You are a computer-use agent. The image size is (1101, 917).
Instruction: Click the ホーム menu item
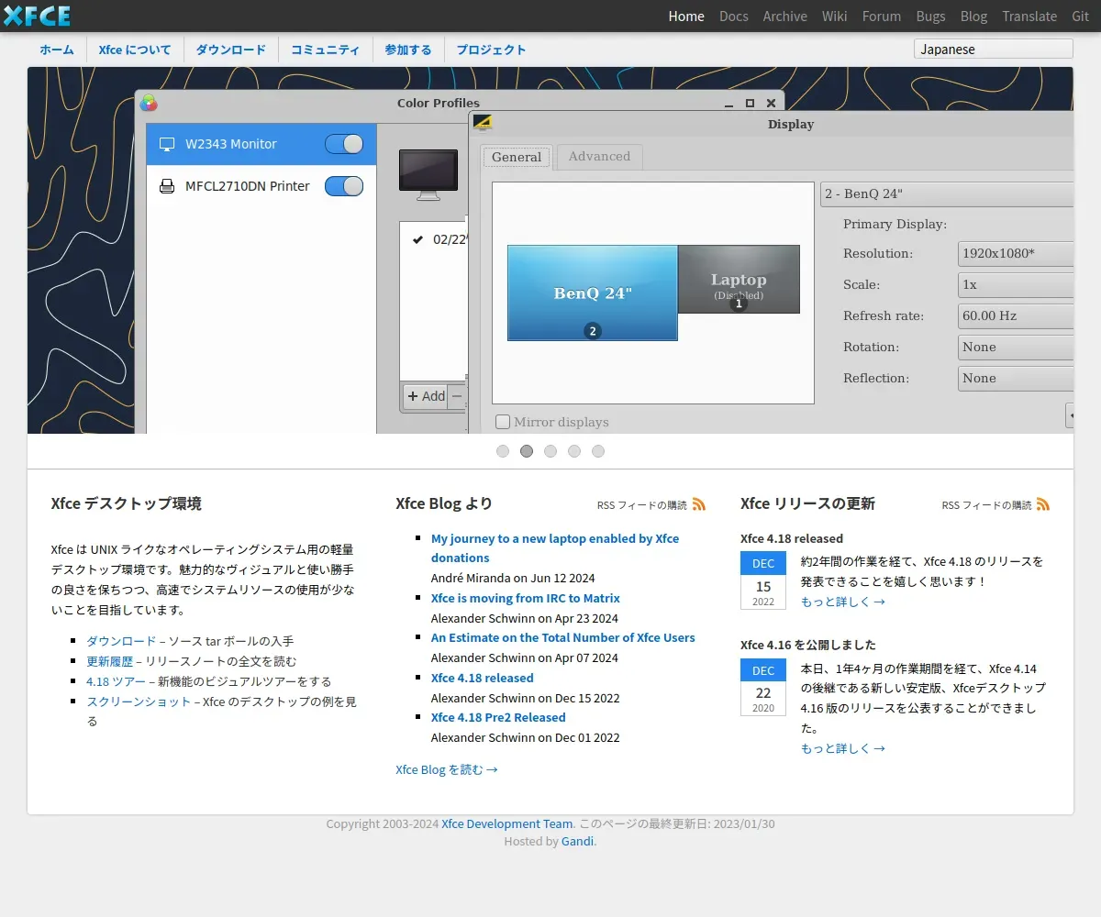[57, 50]
